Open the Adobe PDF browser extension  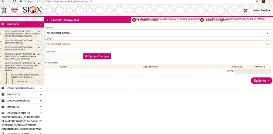263,2
